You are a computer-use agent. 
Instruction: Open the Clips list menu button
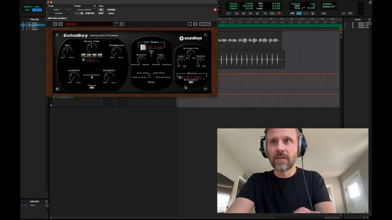coord(369,19)
